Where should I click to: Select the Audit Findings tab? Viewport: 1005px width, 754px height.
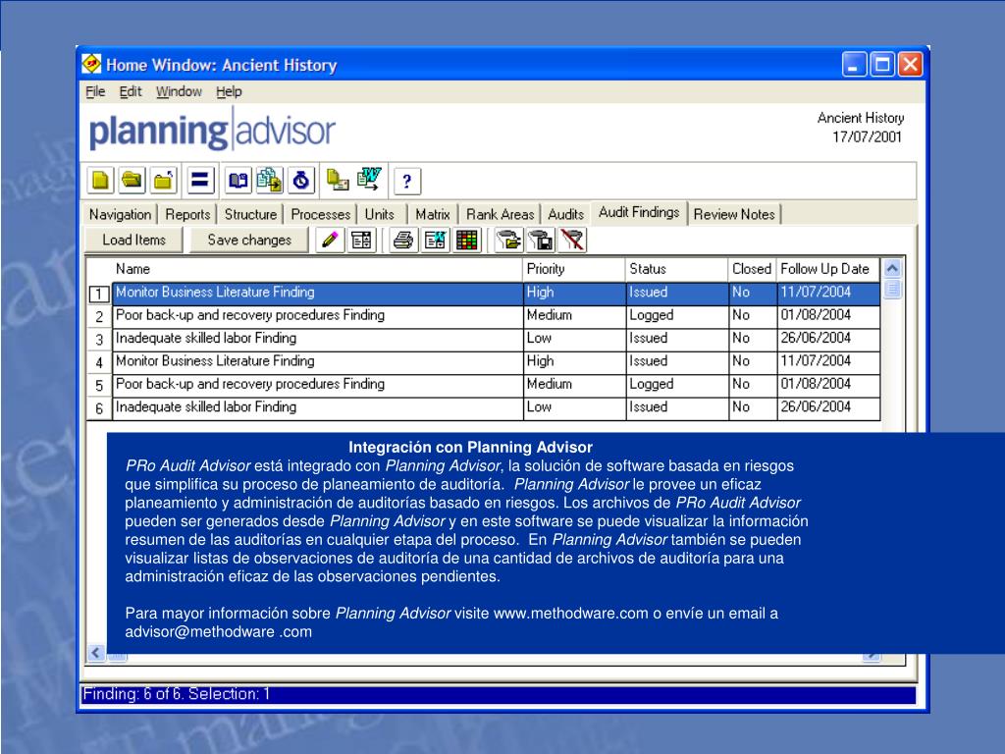pos(639,212)
